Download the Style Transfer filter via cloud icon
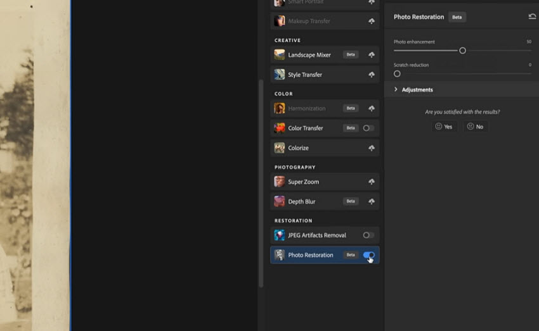This screenshot has height=331, width=539. click(371, 75)
